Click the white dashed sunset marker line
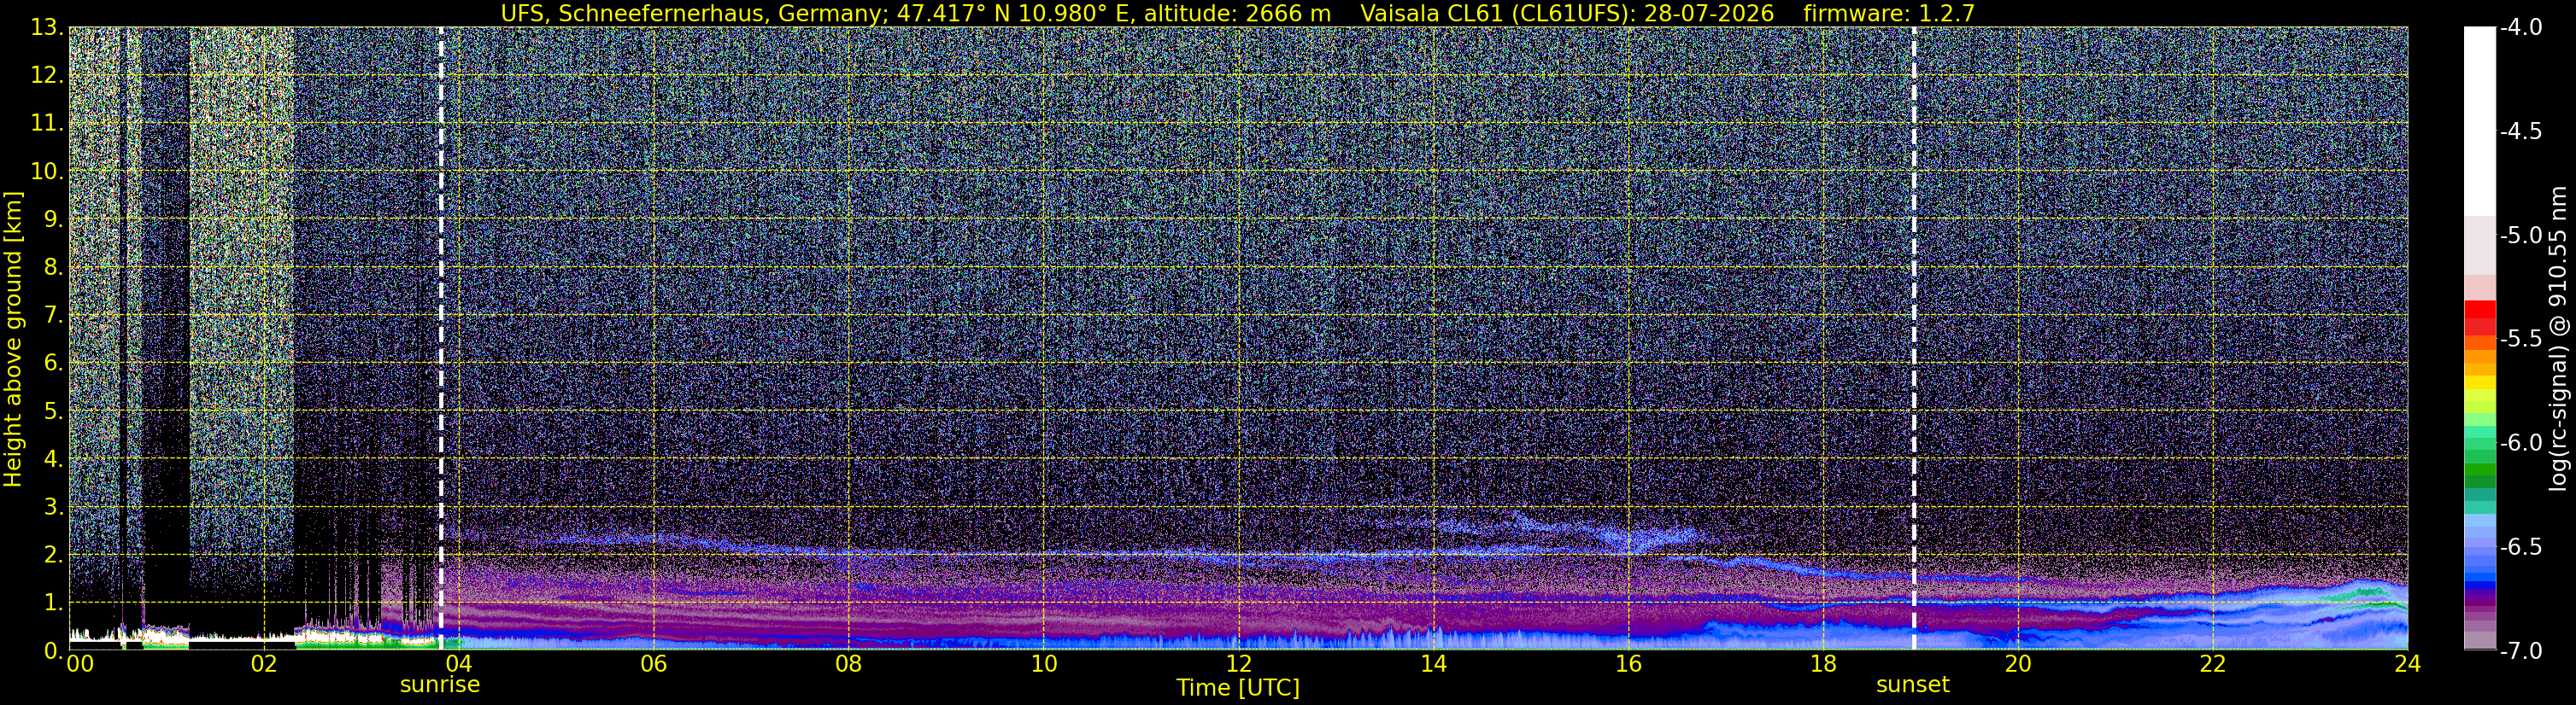This screenshot has width=2576, height=705. pyautogui.click(x=1914, y=337)
